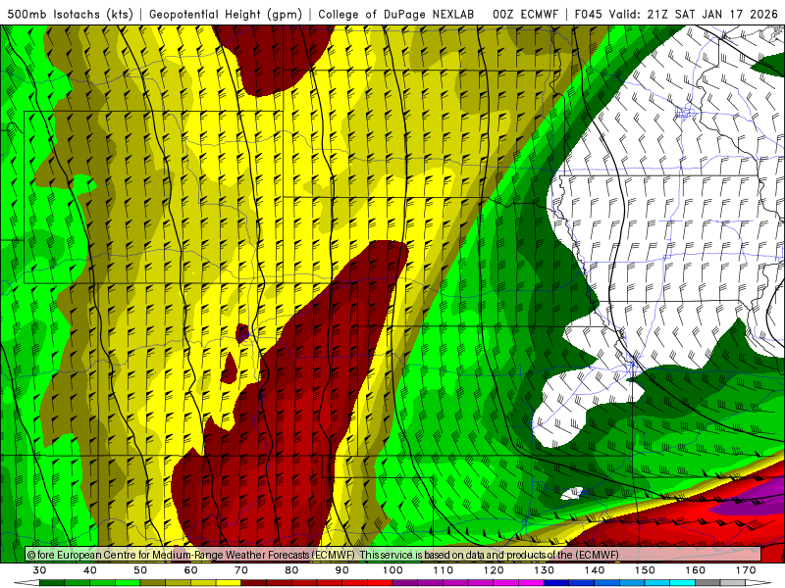This screenshot has width=785, height=588.
Task: Click the '30' label on the color scale
Action: click(39, 570)
